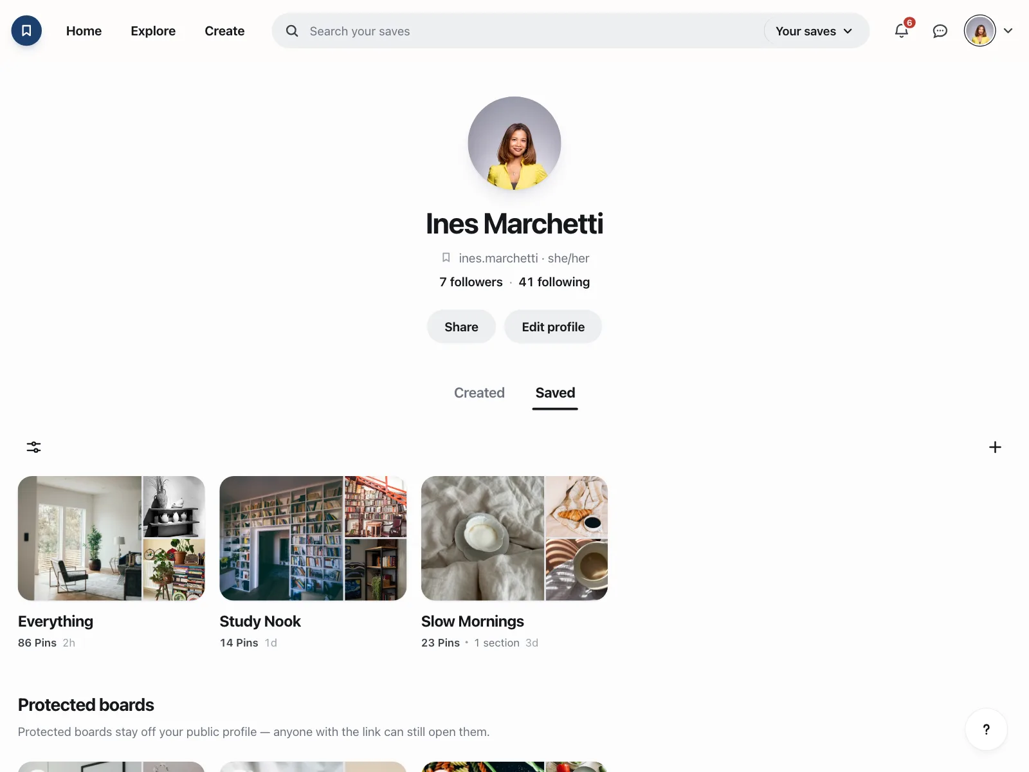
Task: Click the Study Nook board title
Action: tap(260, 621)
